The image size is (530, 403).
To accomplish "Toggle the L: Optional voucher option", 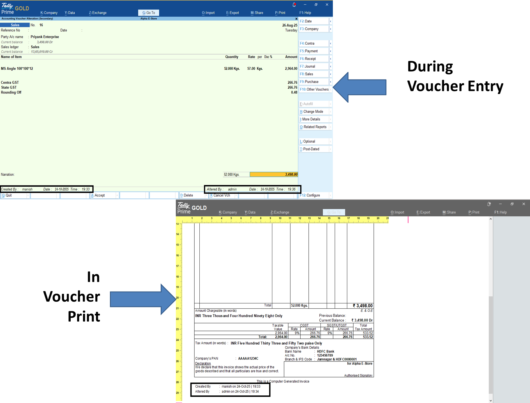I will click(x=309, y=141).
